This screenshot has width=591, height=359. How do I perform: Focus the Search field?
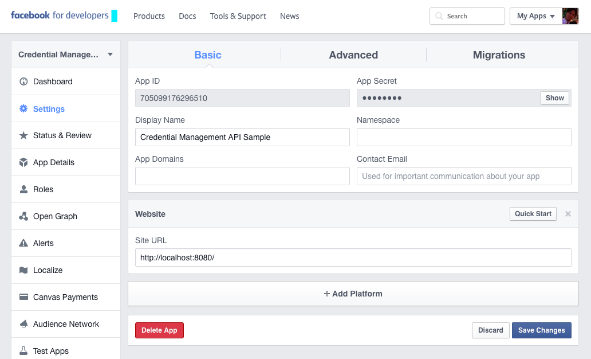point(467,16)
